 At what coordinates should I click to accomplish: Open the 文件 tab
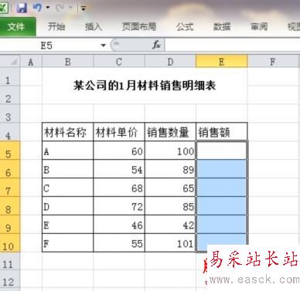(17, 26)
